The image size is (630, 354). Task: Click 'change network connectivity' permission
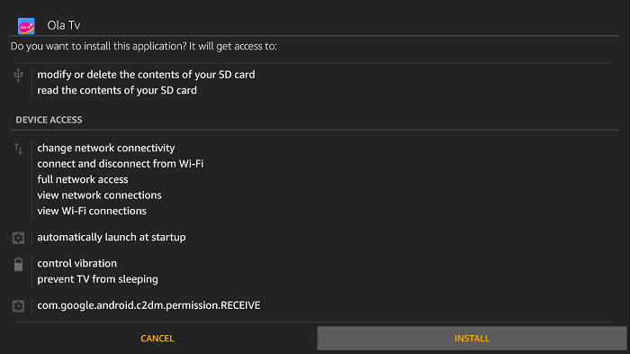click(106, 148)
